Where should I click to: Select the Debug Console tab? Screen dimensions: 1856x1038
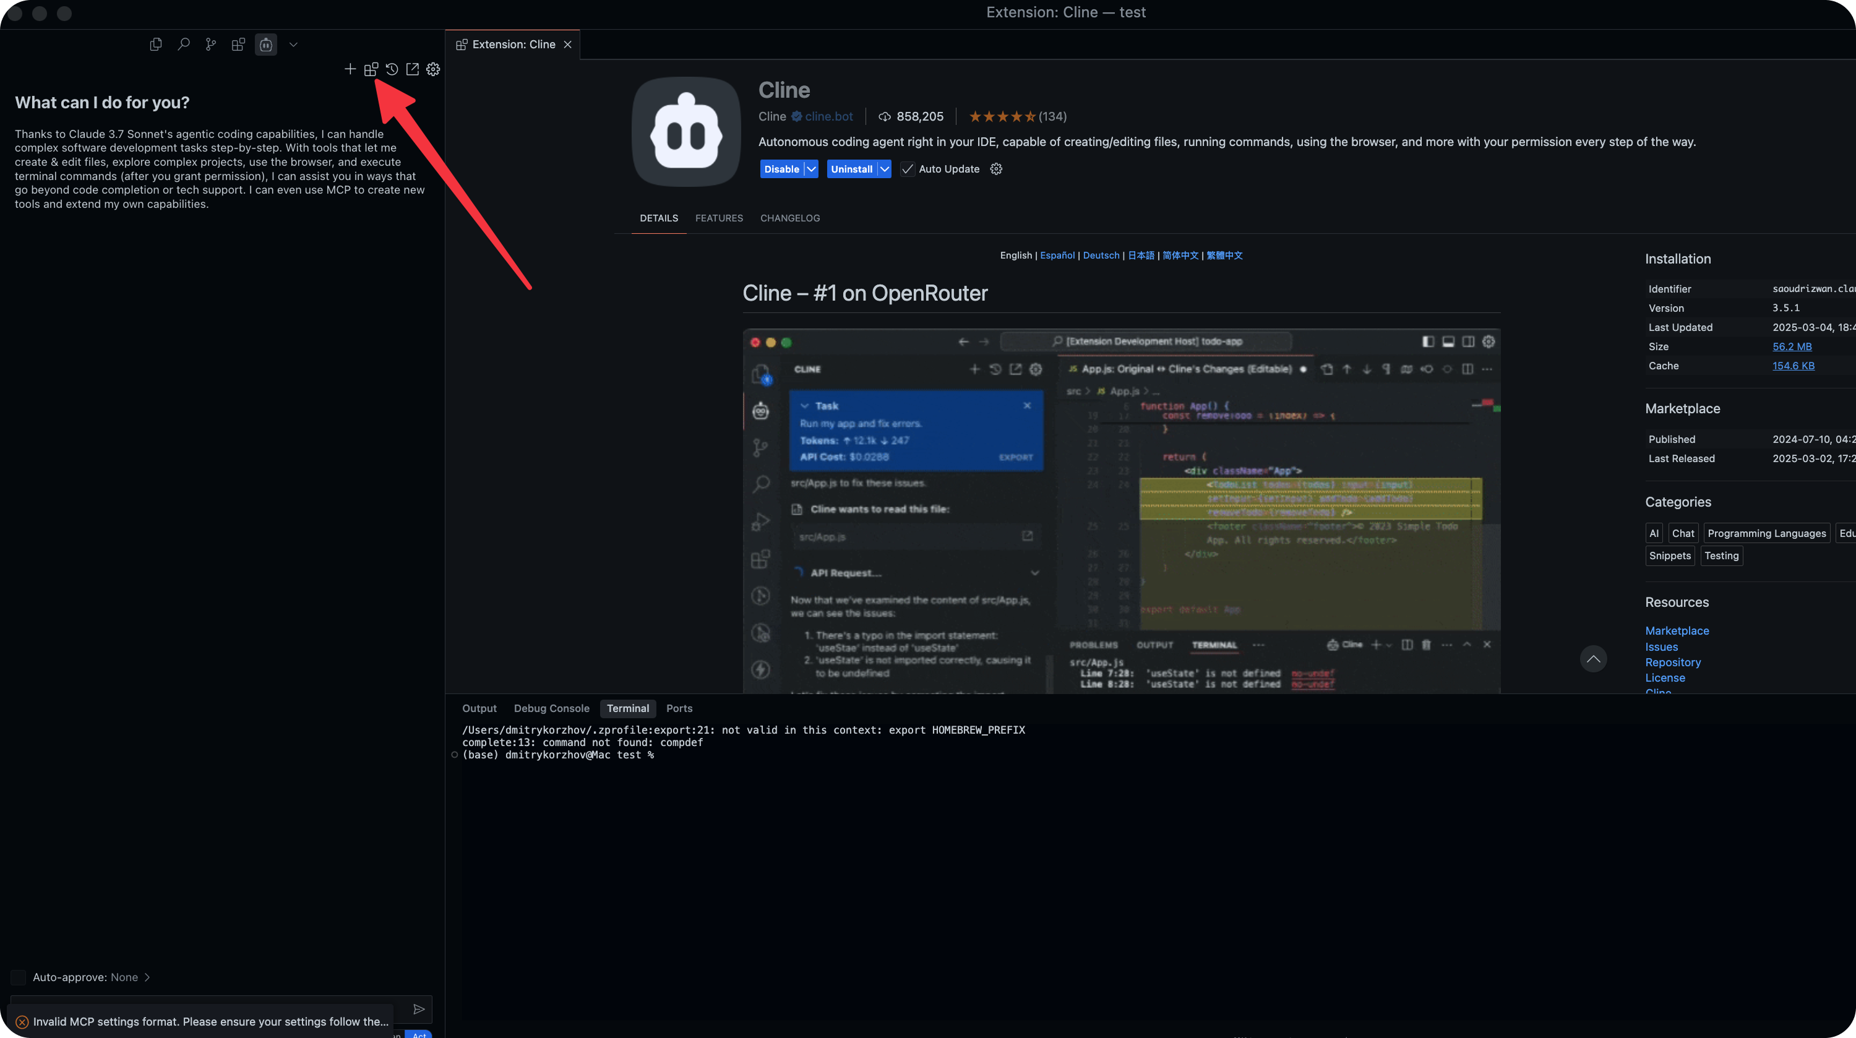551,708
